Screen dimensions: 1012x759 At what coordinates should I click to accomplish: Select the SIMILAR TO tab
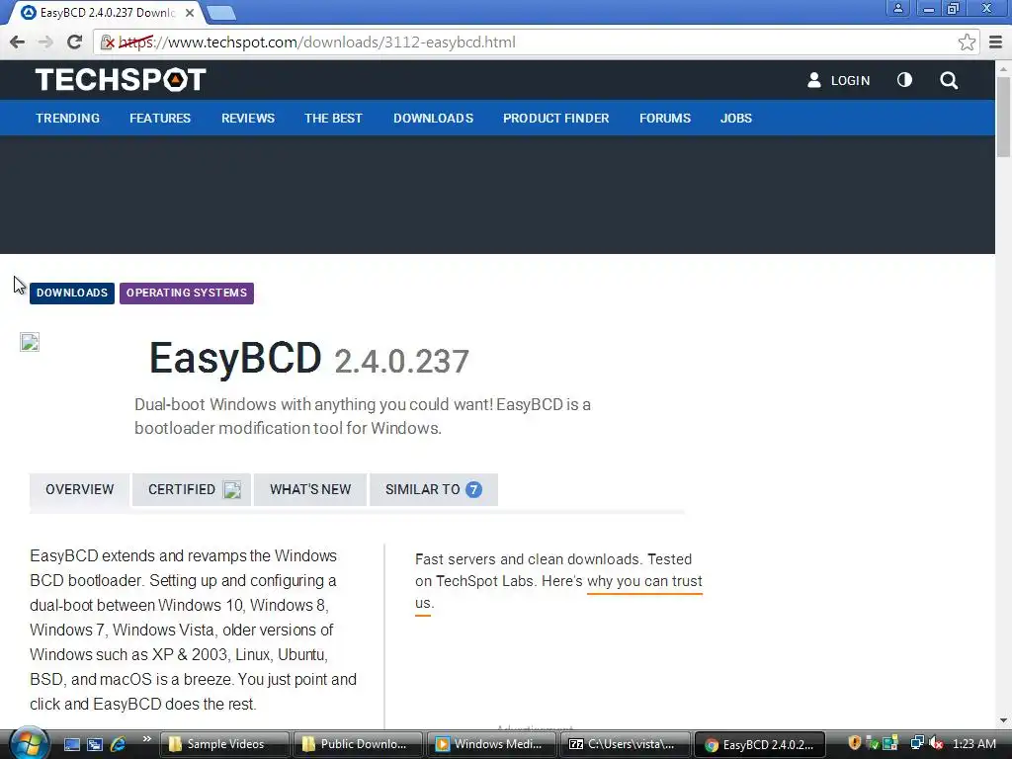tap(433, 489)
